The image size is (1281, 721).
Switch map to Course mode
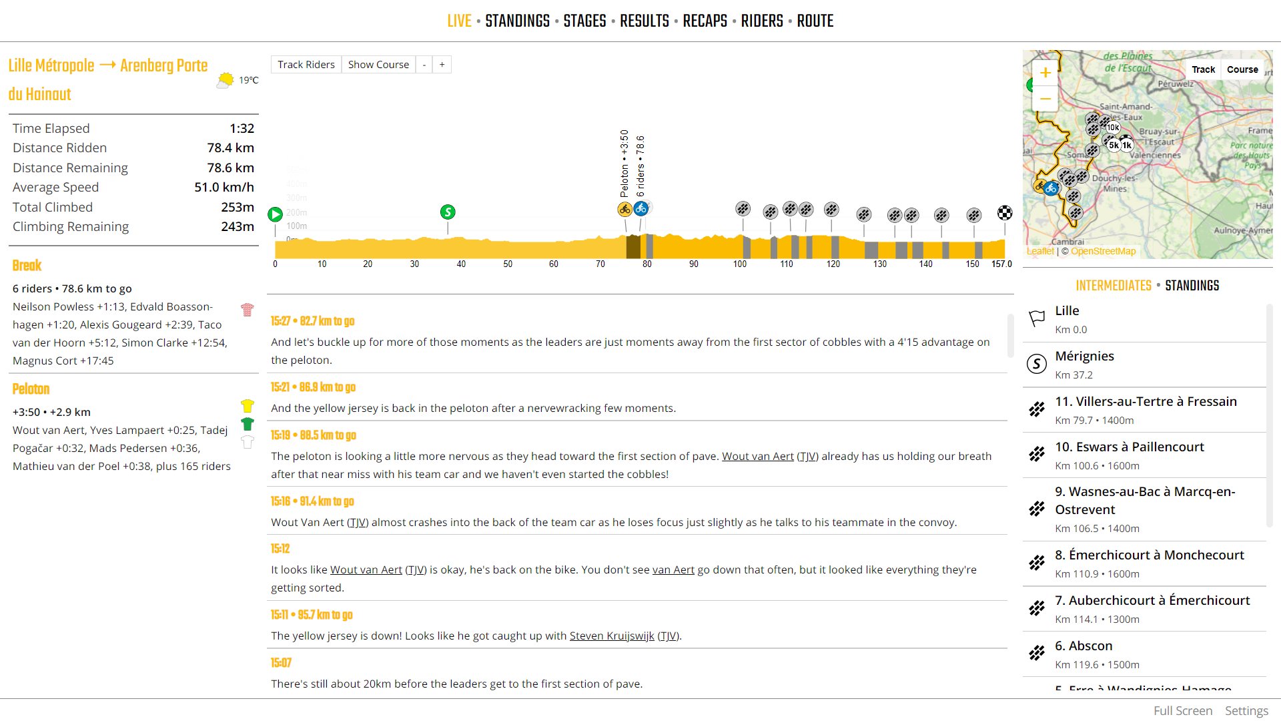tap(1242, 69)
